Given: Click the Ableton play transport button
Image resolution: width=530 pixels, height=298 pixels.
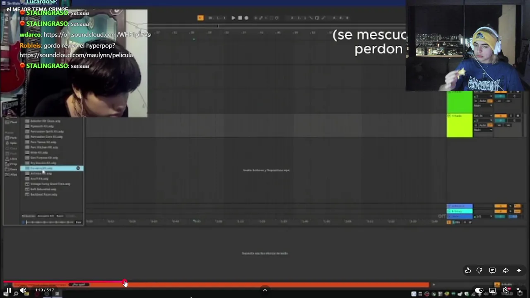Looking at the screenshot, I should click(x=234, y=18).
